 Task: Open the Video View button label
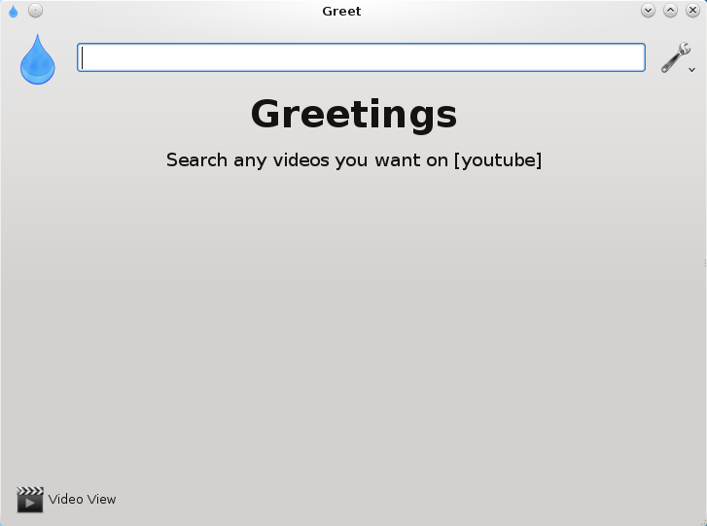(82, 500)
